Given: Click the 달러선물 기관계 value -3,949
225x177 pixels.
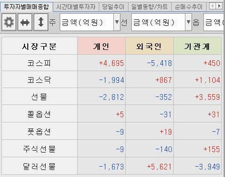Looking at the screenshot, I should coord(208,166).
